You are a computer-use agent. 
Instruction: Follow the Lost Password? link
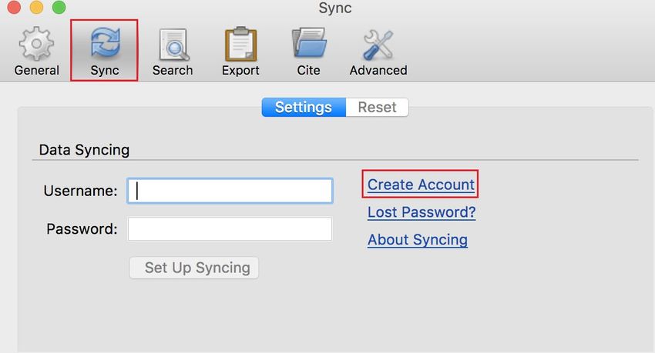click(x=422, y=212)
